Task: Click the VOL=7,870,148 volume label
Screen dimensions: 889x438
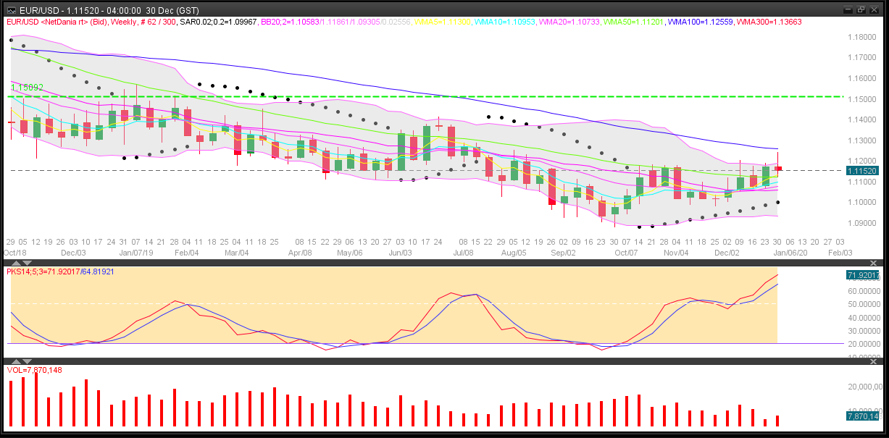Action: 34,370
